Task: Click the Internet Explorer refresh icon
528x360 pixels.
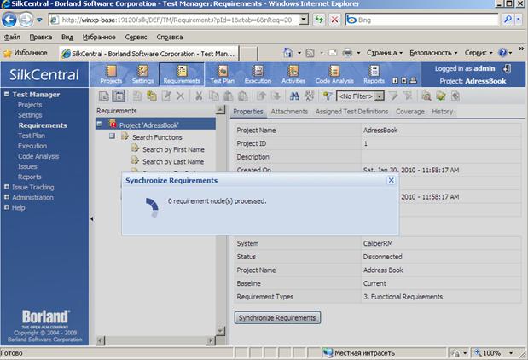Action: tap(319, 20)
